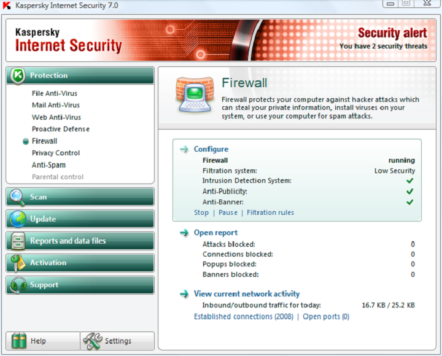This screenshot has height=356, width=442.
Task: Select Web Anti-Virus component
Action: pyautogui.click(x=56, y=117)
